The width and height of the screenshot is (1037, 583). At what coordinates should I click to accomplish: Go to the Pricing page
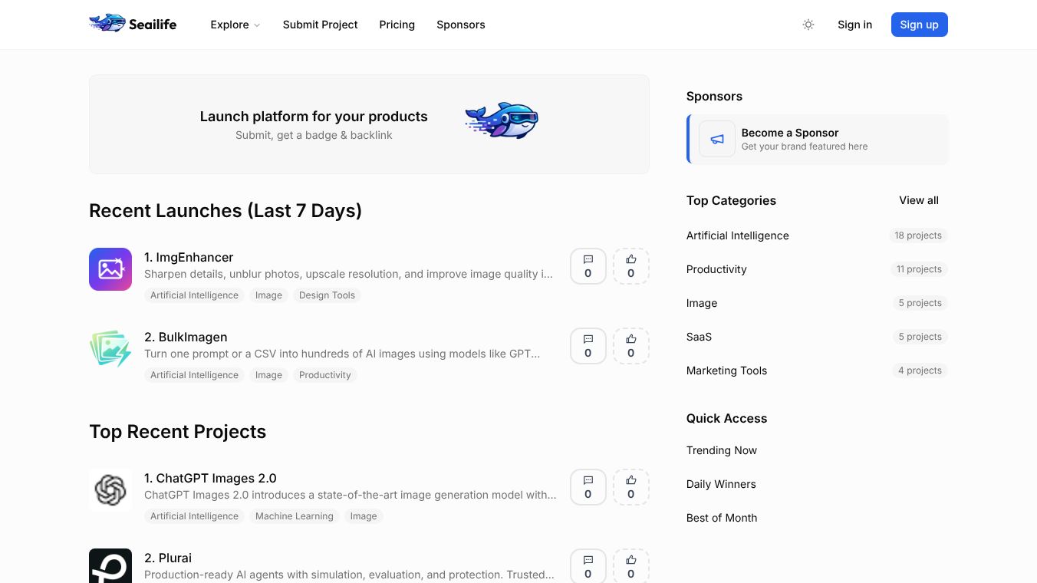pos(397,25)
